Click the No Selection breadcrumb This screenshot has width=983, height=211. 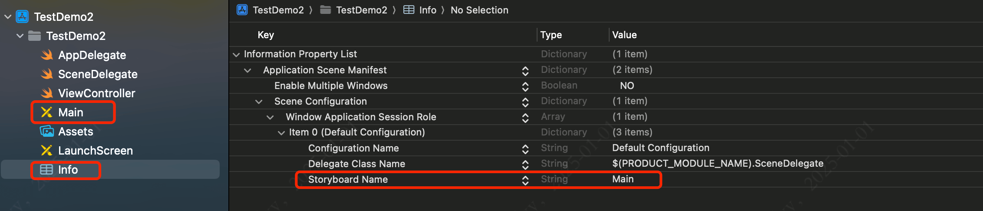coord(479,10)
